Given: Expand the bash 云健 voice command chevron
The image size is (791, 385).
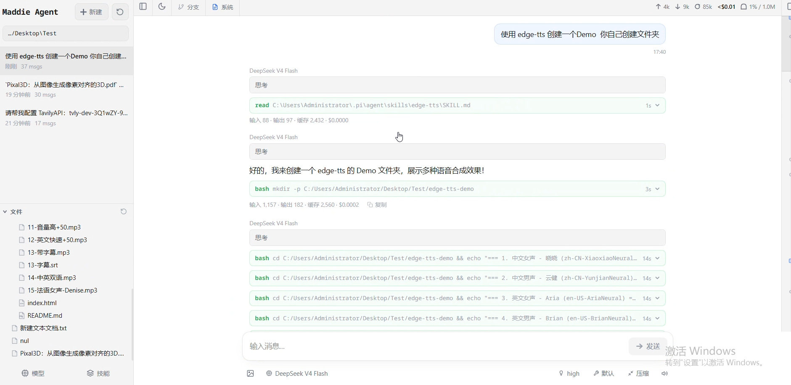Looking at the screenshot, I should click(x=657, y=278).
